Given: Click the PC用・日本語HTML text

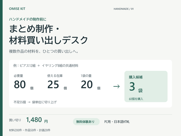Looking at the screenshot, I should (x=117, y=122).
